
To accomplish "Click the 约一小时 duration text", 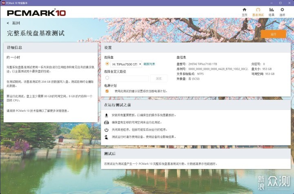I will point(13,57).
